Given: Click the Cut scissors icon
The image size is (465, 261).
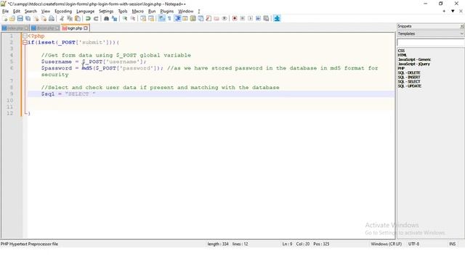Looking at the screenshot, I should [x=62, y=18].
